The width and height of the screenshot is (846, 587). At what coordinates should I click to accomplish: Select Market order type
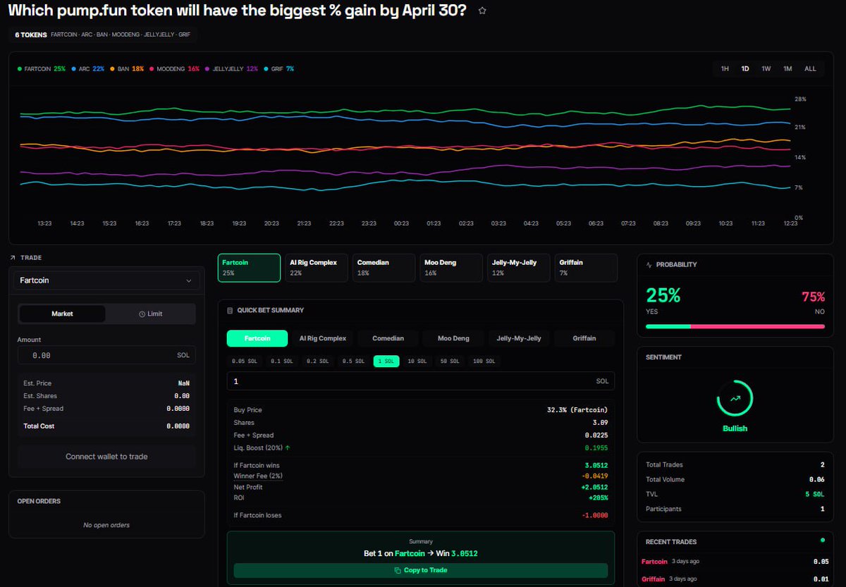(x=62, y=314)
